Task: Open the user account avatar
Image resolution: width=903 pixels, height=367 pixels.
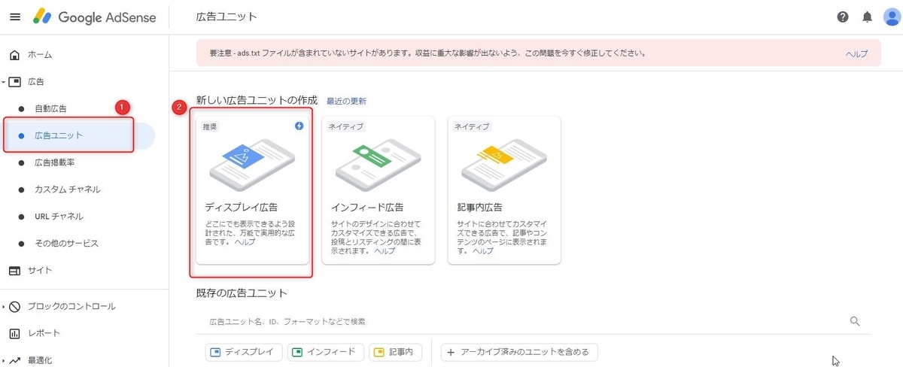Action: tap(892, 17)
